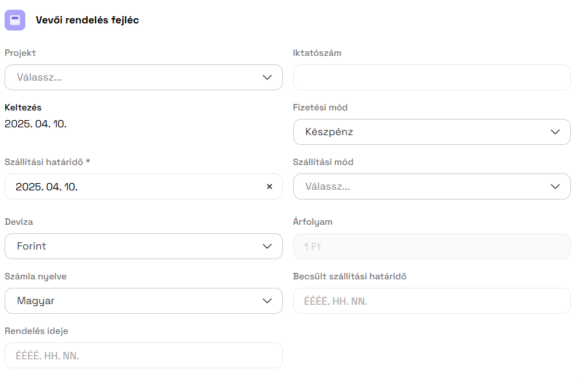Click the Számla nyelve chevron arrow
Viewport: 578px width, 382px height.
[x=267, y=301]
